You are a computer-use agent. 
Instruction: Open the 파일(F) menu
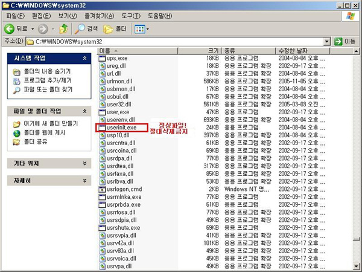(16, 16)
